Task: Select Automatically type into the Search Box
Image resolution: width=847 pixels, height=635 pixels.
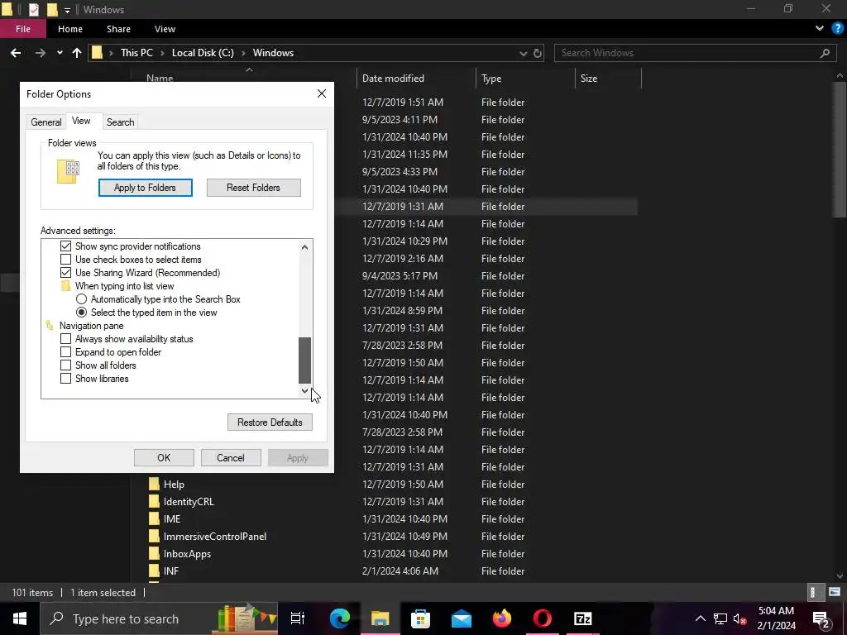Action: pyautogui.click(x=82, y=299)
